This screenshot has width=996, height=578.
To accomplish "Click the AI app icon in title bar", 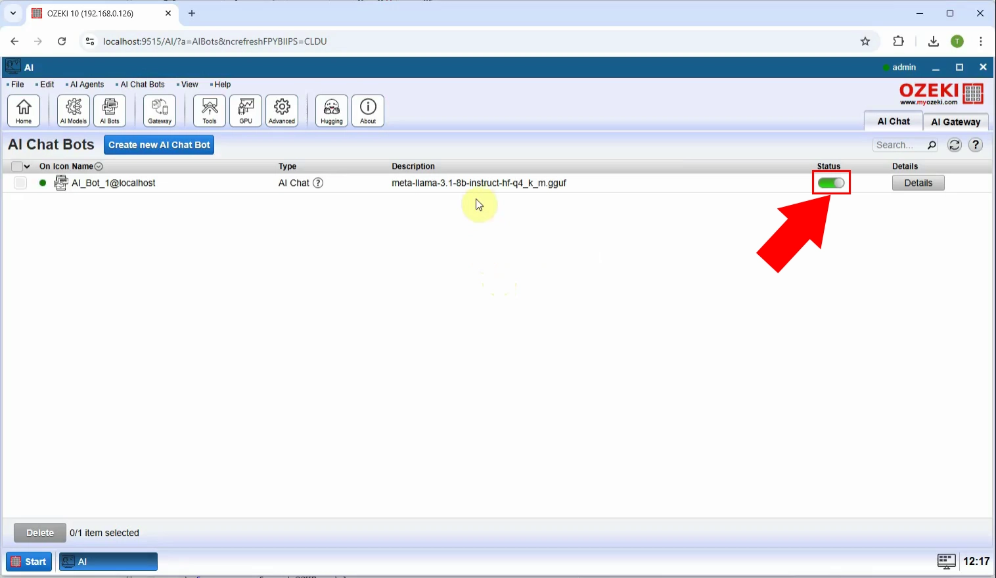I will (x=12, y=66).
